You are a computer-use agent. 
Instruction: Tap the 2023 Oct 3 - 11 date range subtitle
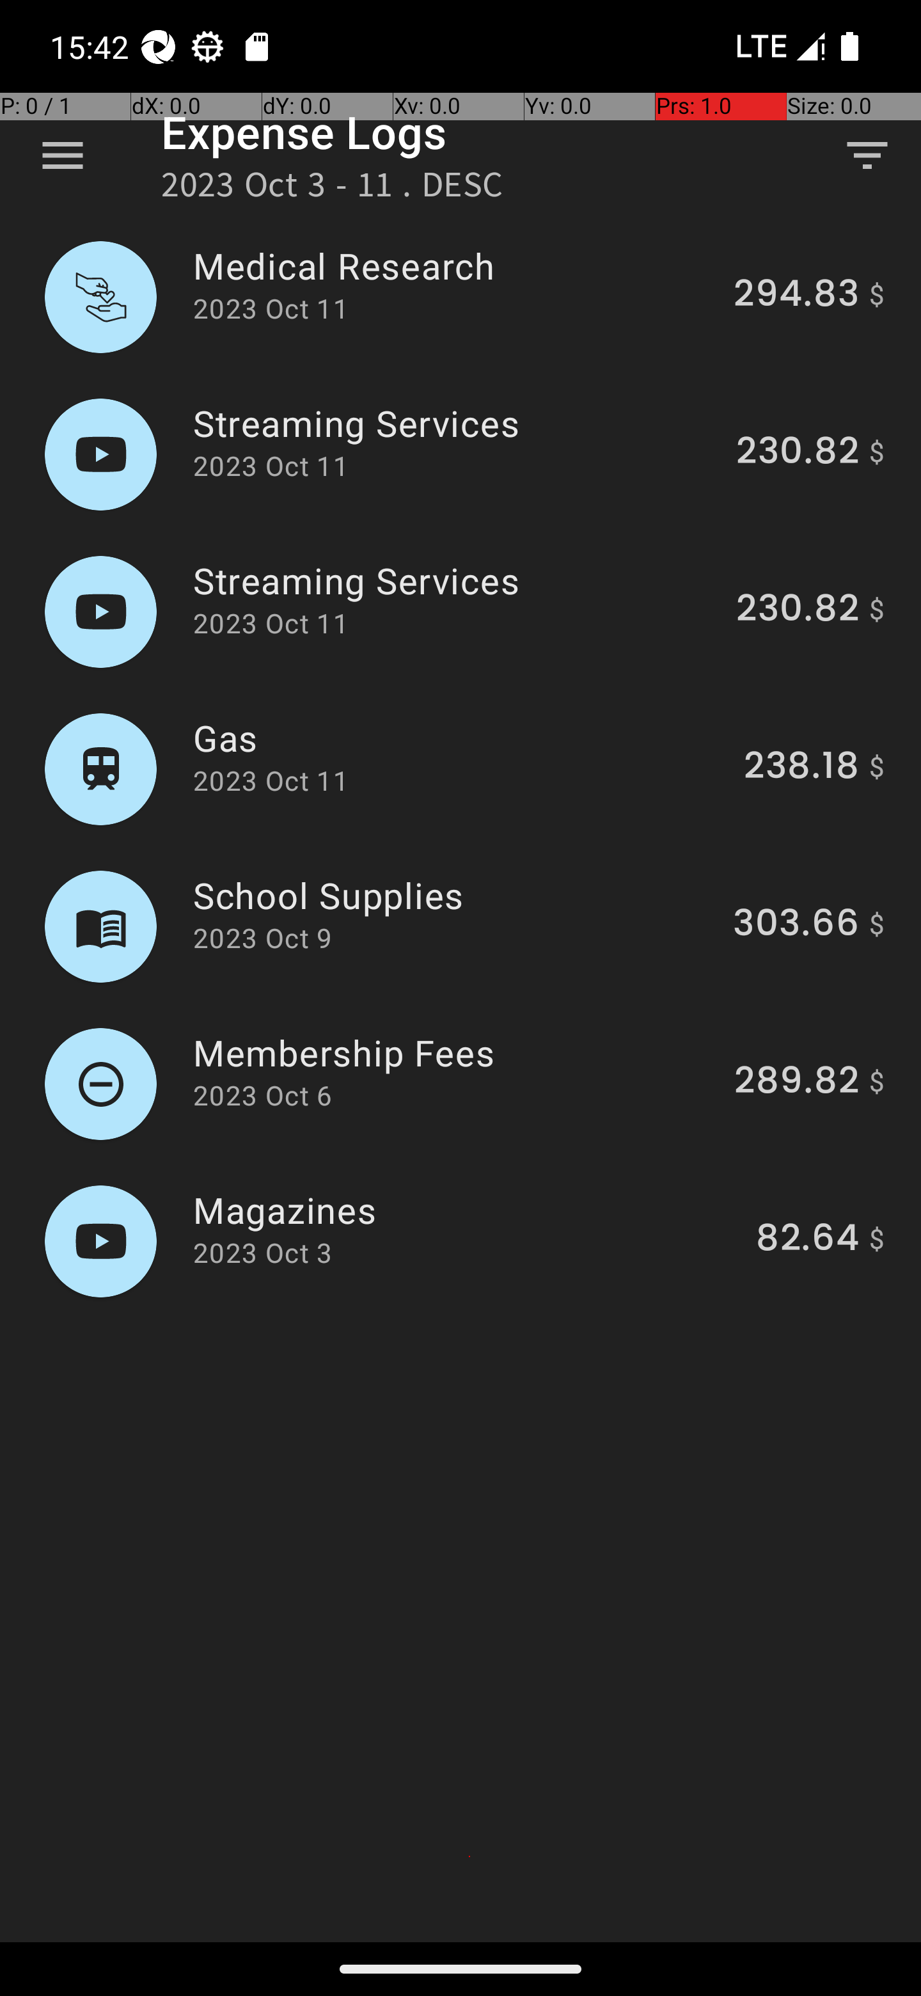point(331,185)
